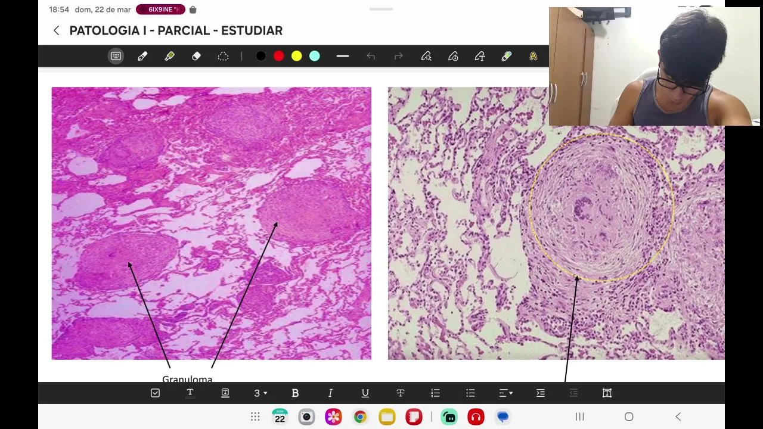Go back using the arrow beside the note title

tap(56, 30)
